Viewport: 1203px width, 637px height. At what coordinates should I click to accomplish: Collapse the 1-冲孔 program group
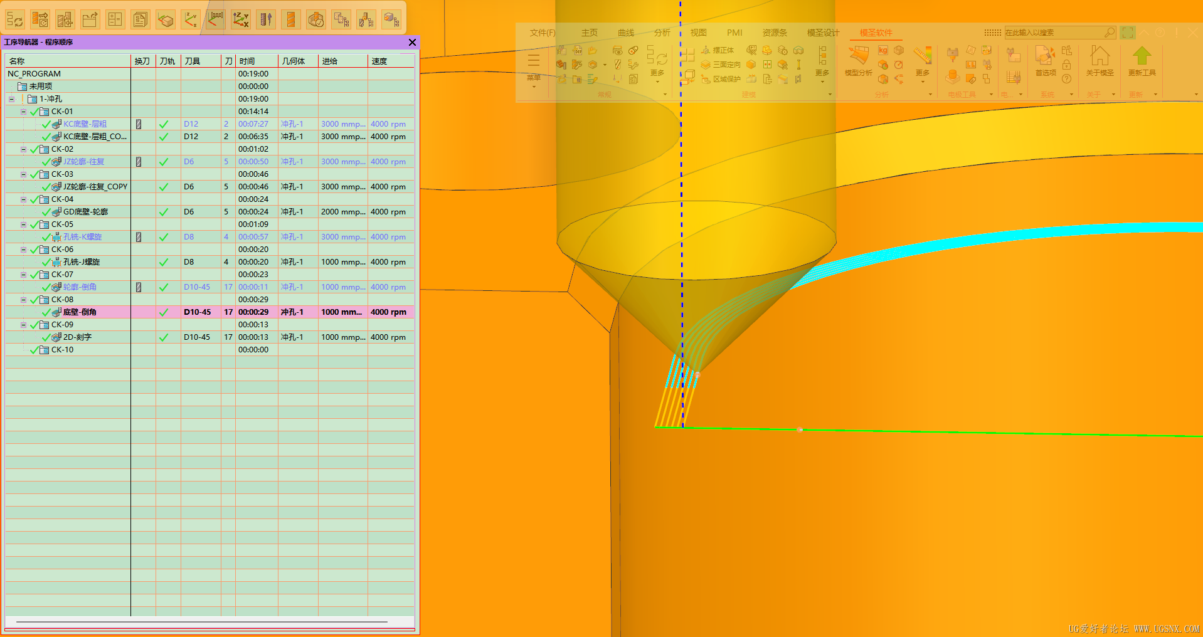click(x=11, y=99)
